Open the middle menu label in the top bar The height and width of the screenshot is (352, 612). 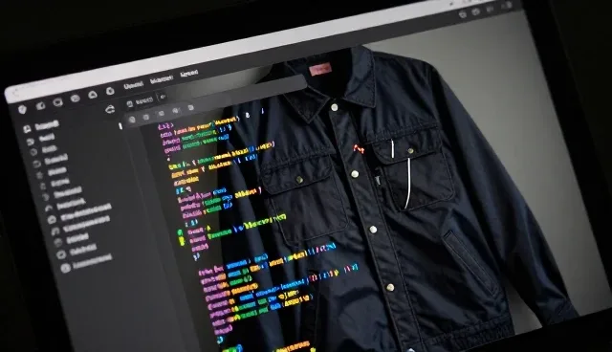coord(162,79)
